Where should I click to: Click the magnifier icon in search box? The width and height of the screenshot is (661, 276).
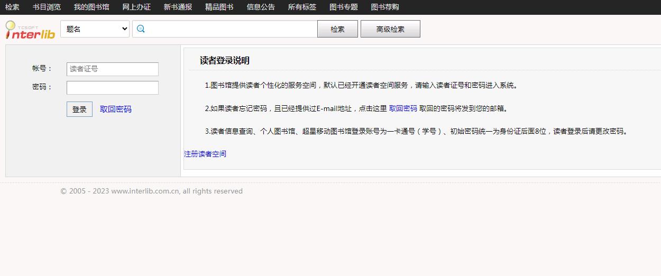(x=141, y=29)
